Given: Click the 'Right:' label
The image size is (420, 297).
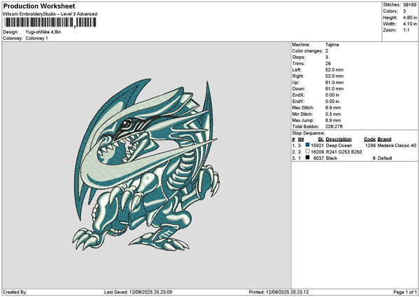Looking at the screenshot, I should pos(297,76).
